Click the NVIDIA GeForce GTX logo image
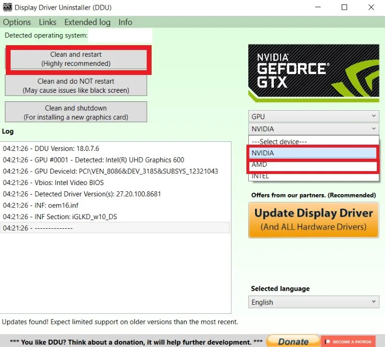This screenshot has width=385, height=347. (x=314, y=73)
